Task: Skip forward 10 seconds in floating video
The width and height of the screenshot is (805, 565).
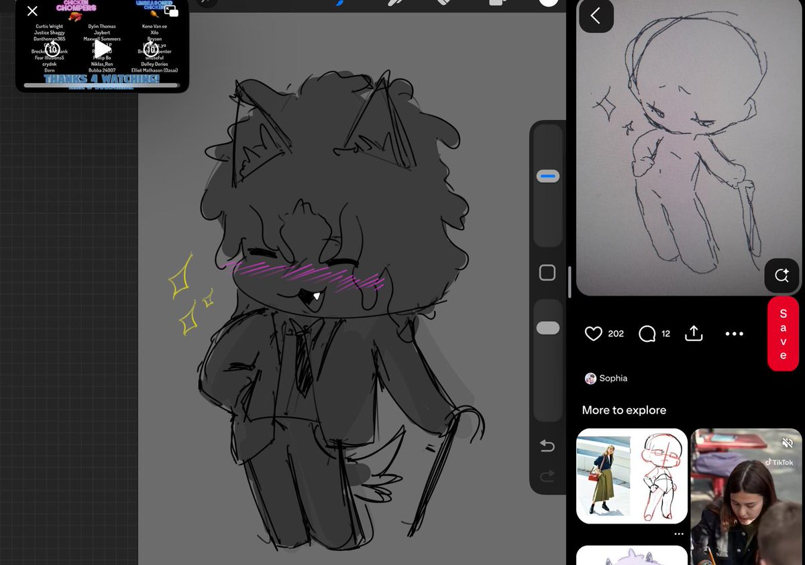Action: 152,49
